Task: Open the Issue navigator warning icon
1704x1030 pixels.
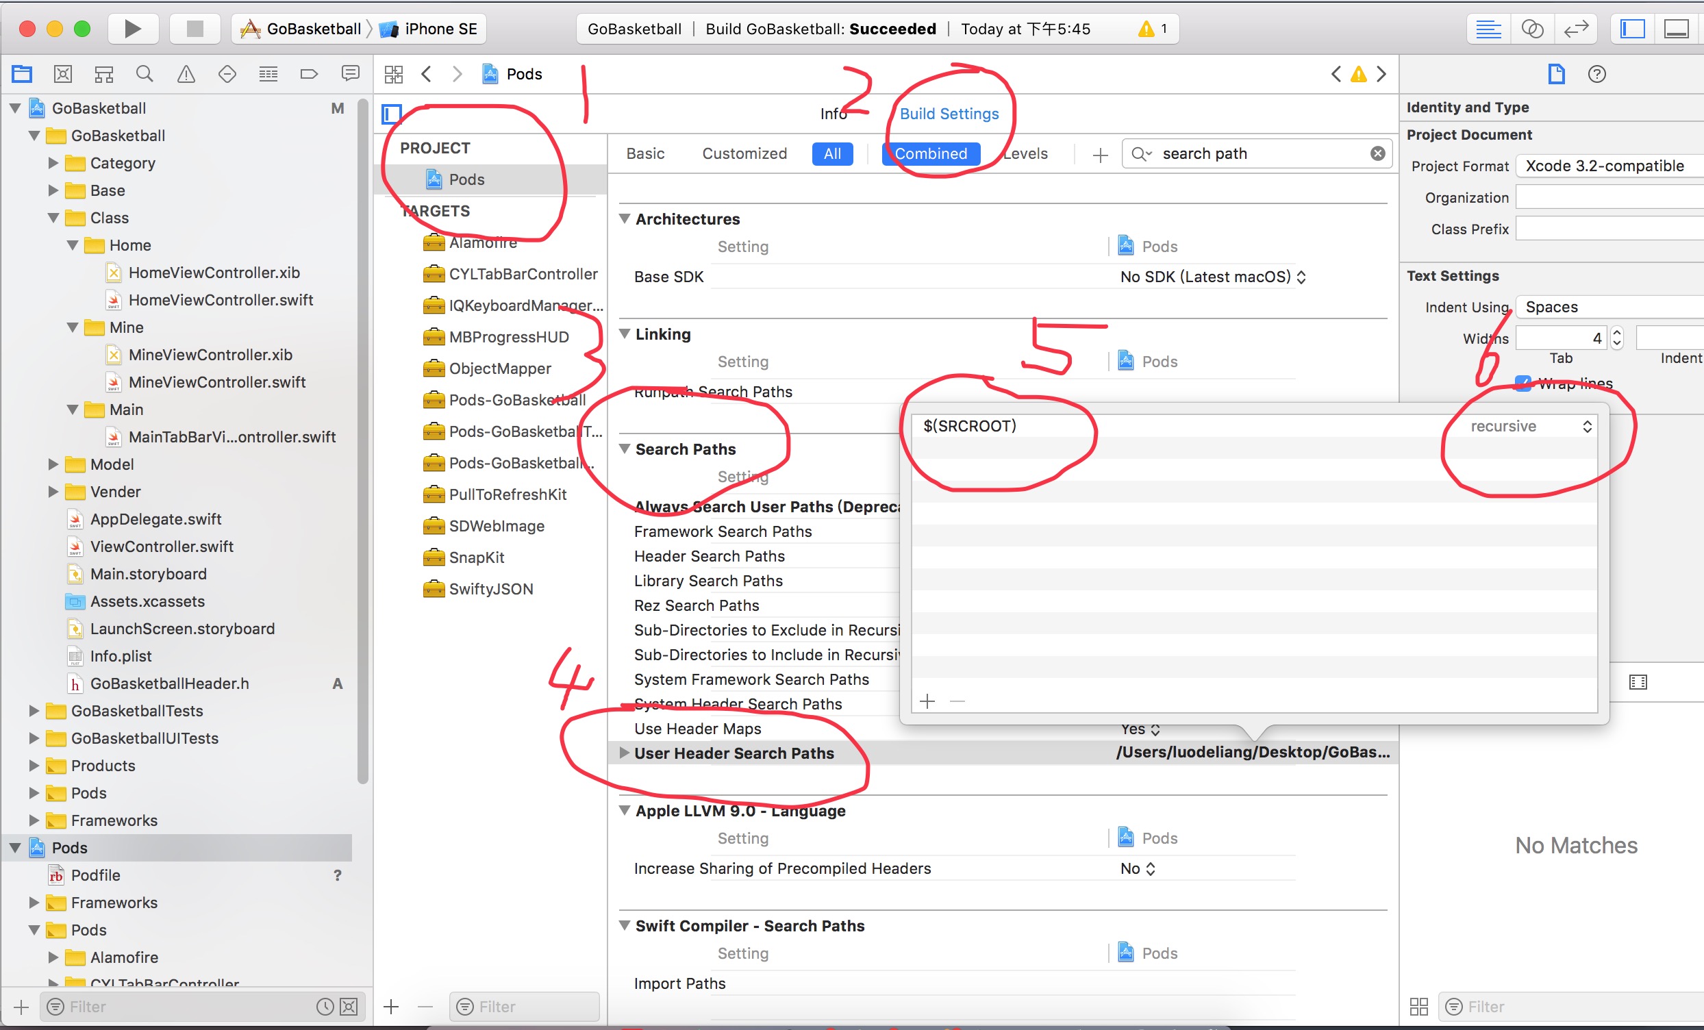Action: click(186, 74)
